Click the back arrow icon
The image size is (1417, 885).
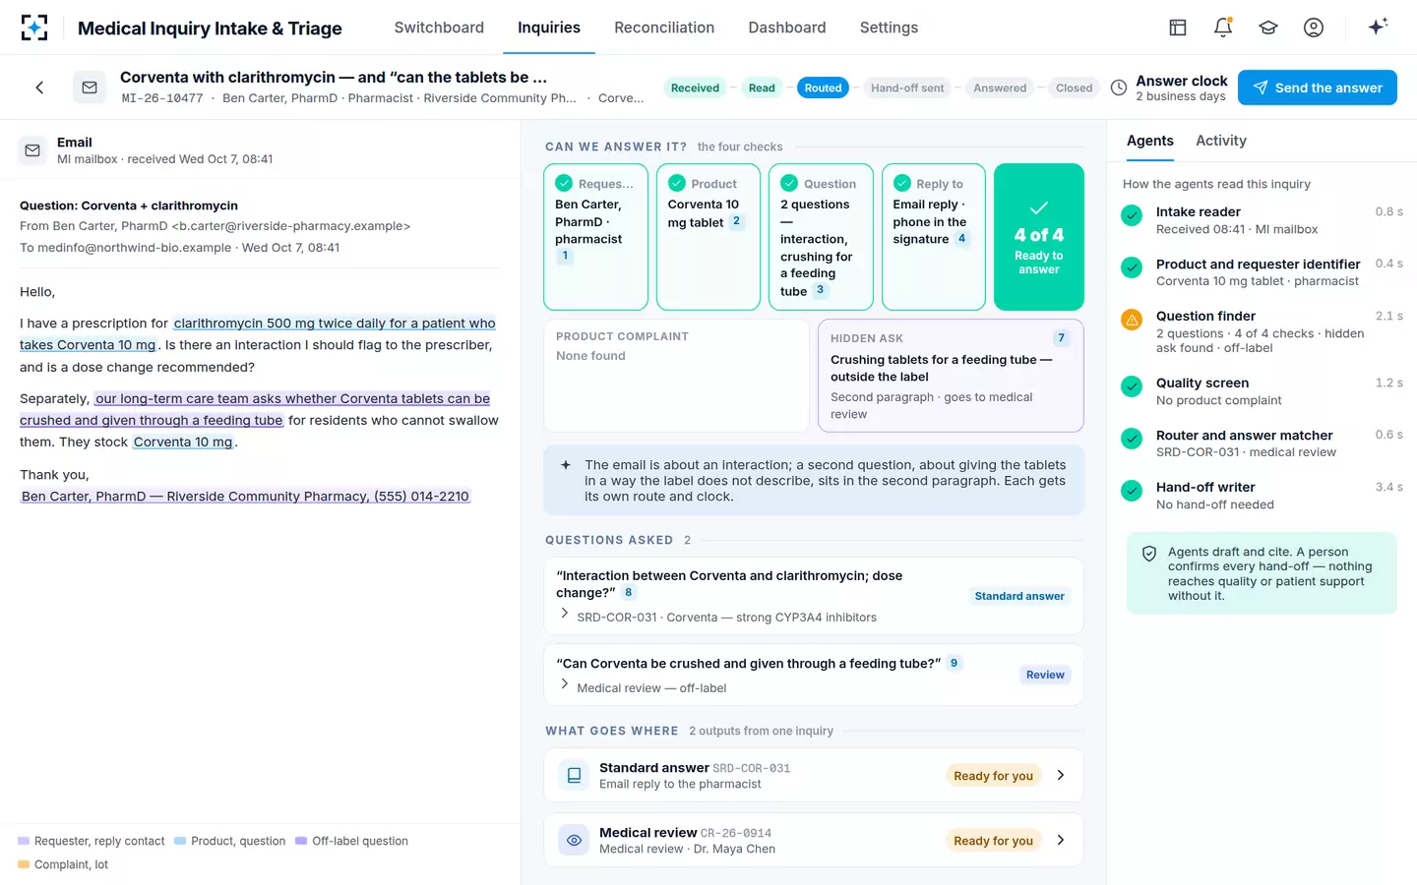(39, 88)
